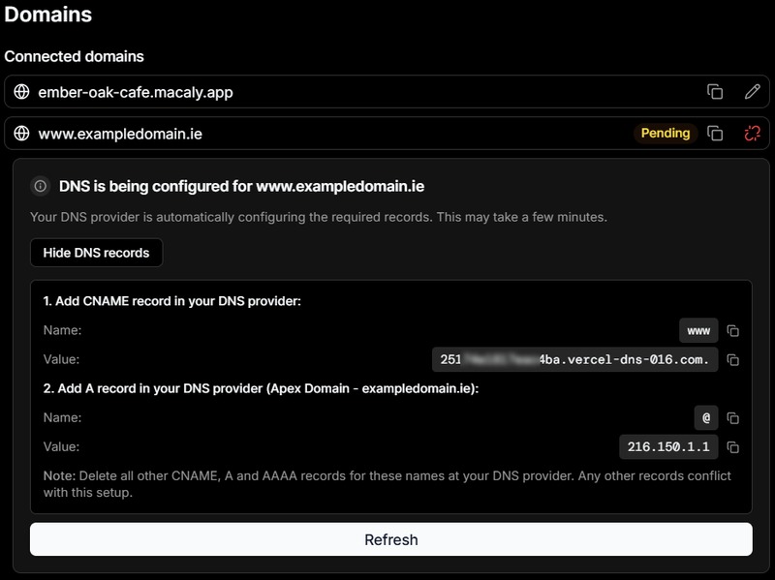
Task: Click the note about deleting other records
Action: pos(387,484)
